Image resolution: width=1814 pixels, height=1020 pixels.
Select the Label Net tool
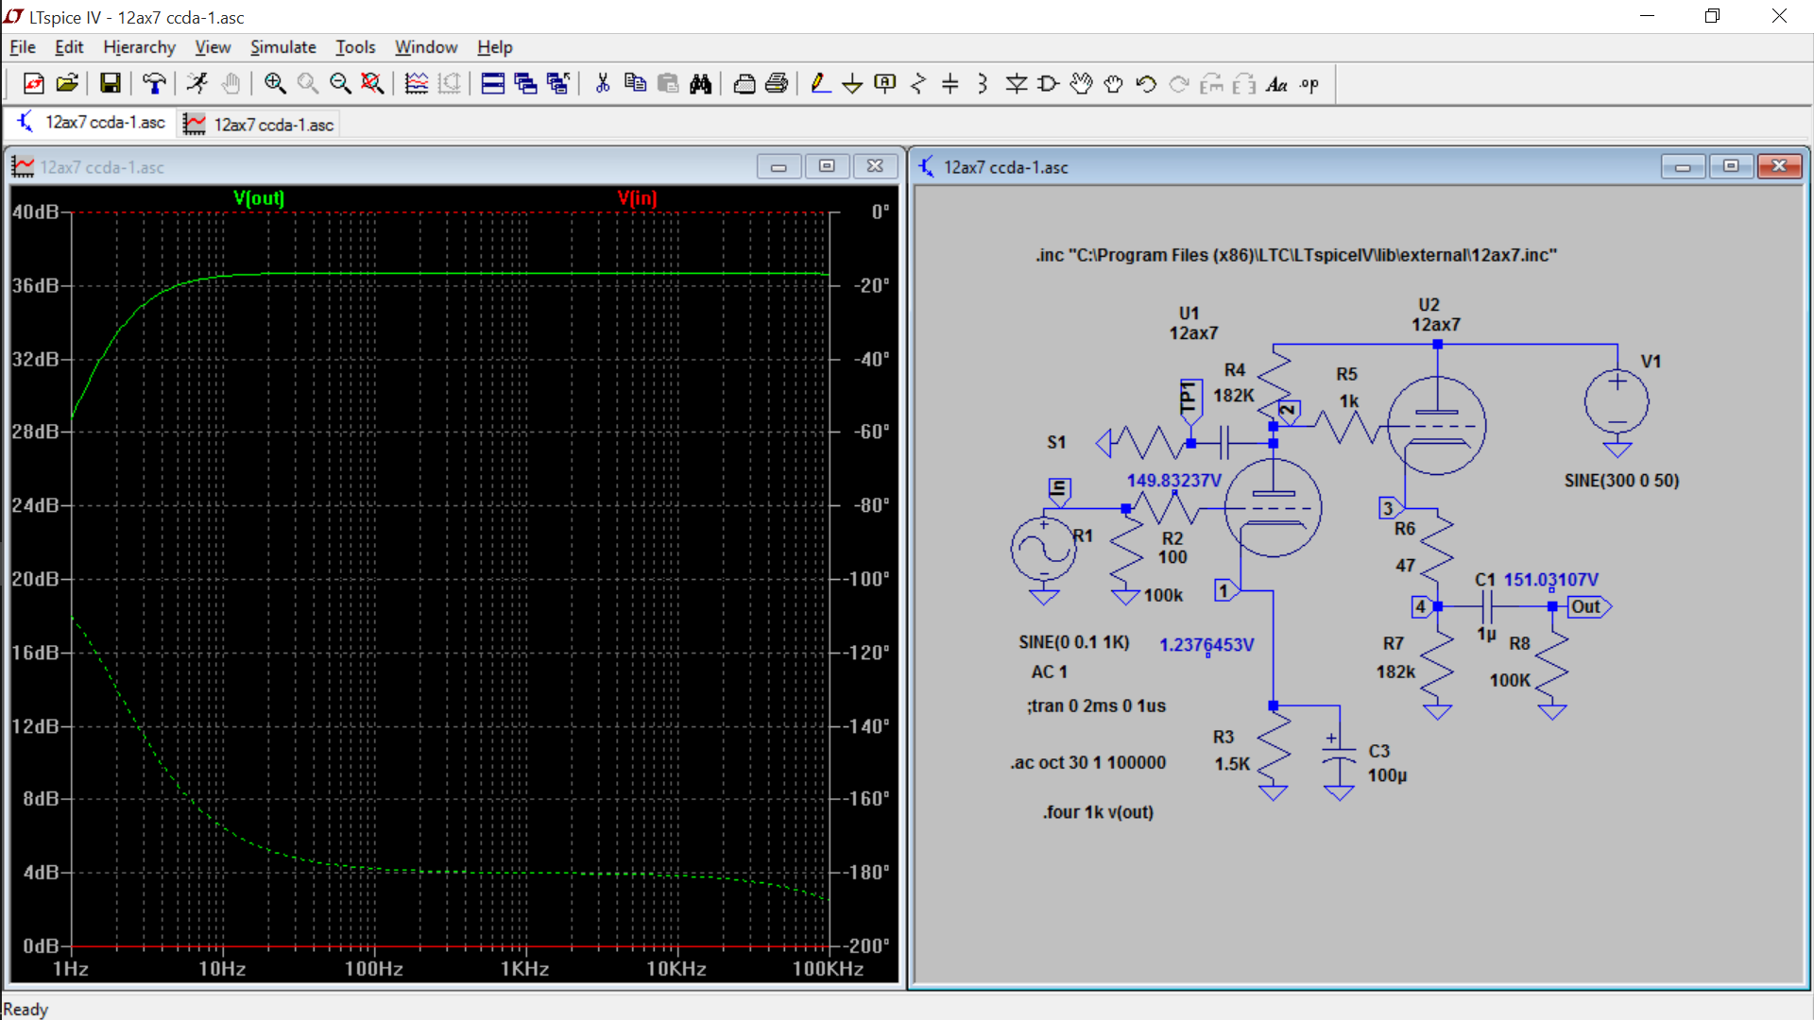(x=885, y=84)
